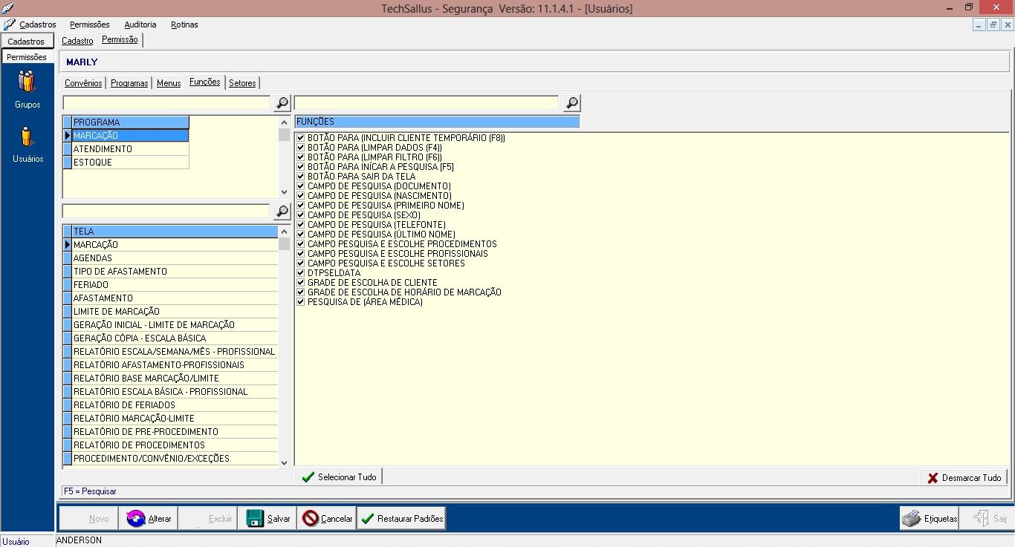
Task: Select AGENDAS in the TELA list
Action: click(175, 258)
